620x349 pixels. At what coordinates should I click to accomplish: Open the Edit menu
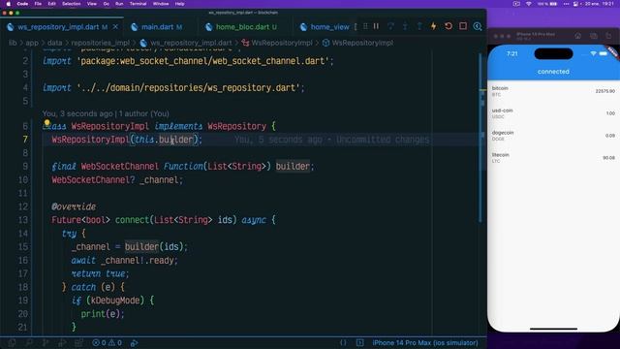coord(51,4)
